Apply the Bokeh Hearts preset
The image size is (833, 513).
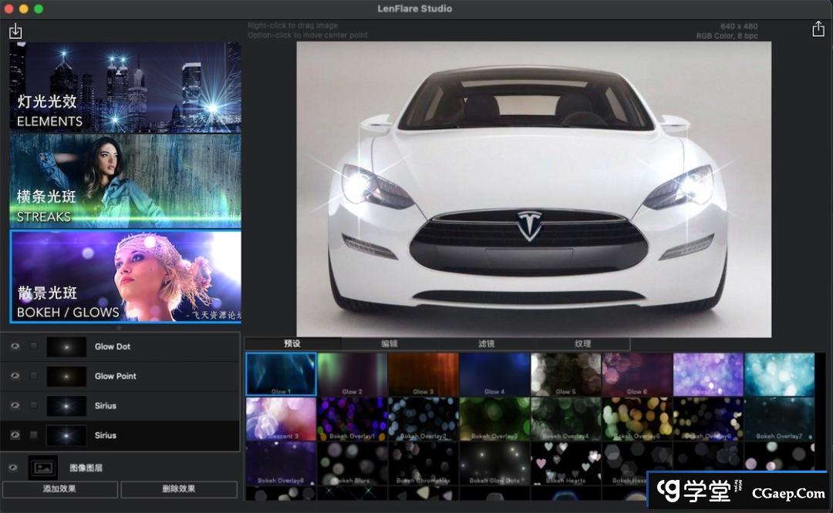[x=565, y=463]
